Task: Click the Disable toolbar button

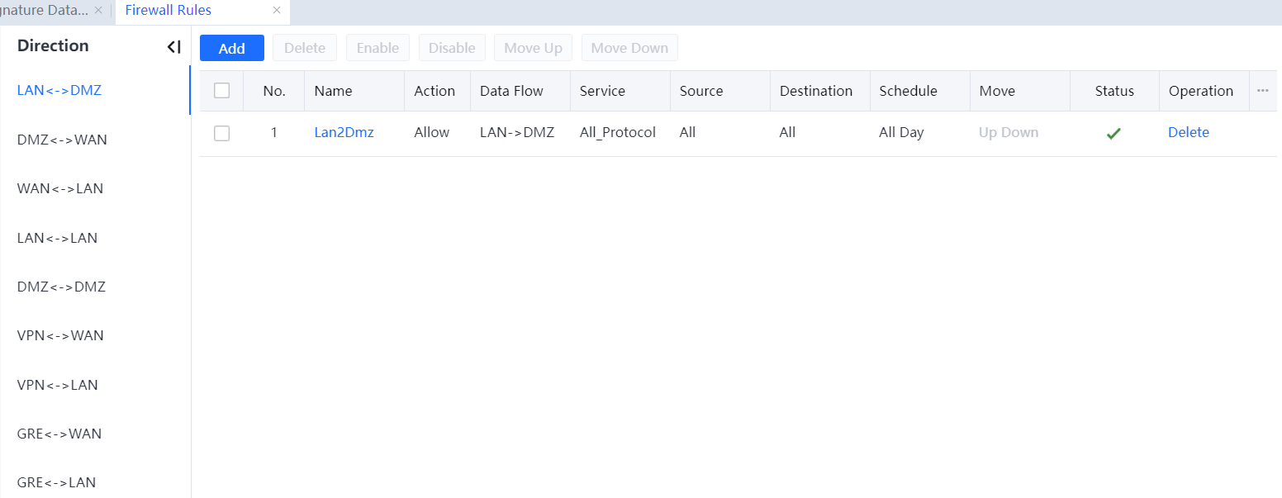Action: 452,48
